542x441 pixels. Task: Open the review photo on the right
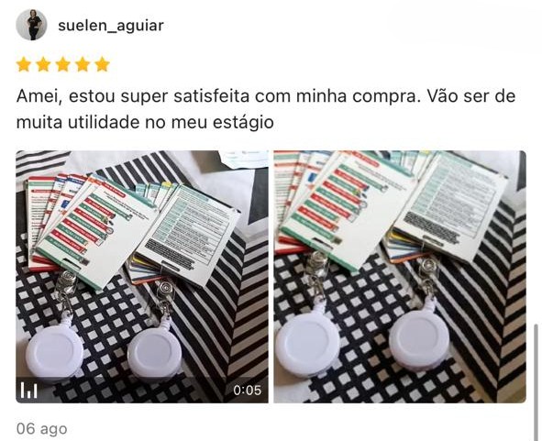(400, 277)
